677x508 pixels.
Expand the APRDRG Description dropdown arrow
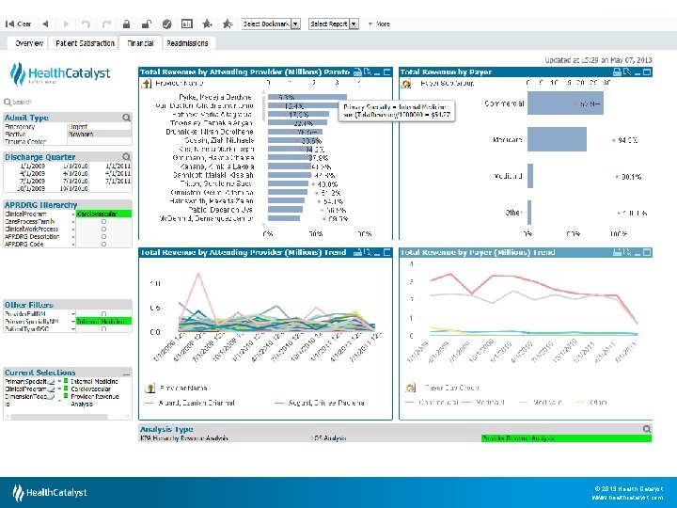pyautogui.click(x=73, y=237)
